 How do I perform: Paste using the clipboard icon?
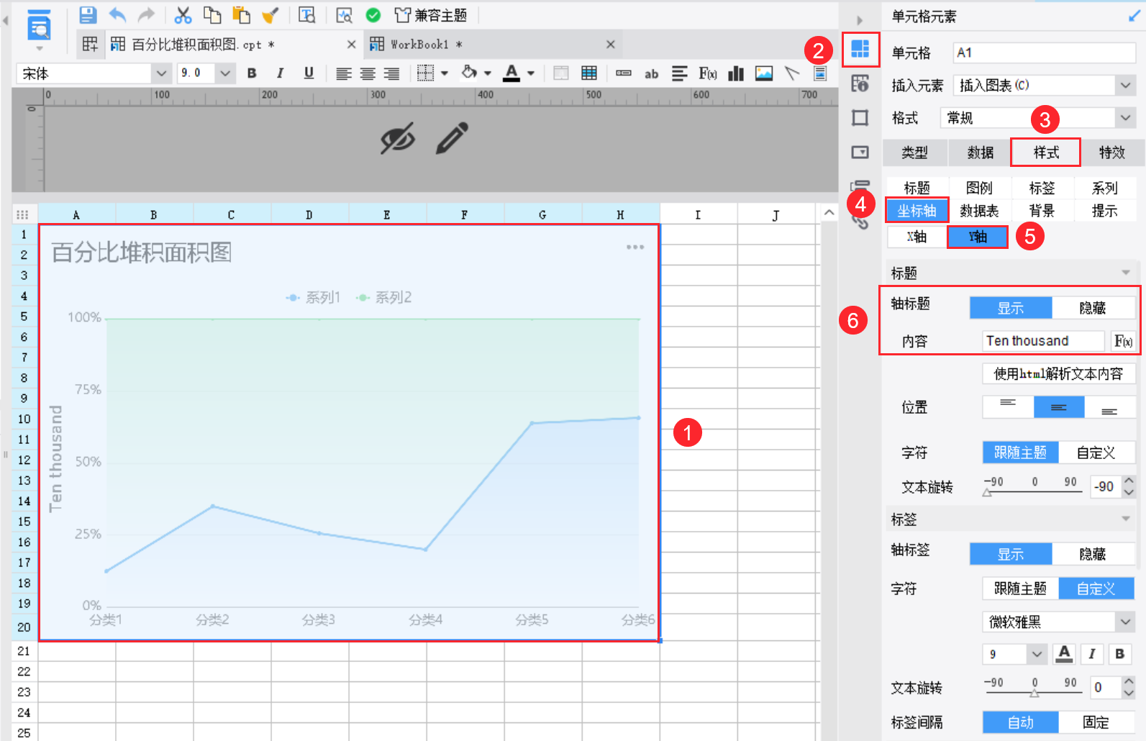click(x=241, y=15)
